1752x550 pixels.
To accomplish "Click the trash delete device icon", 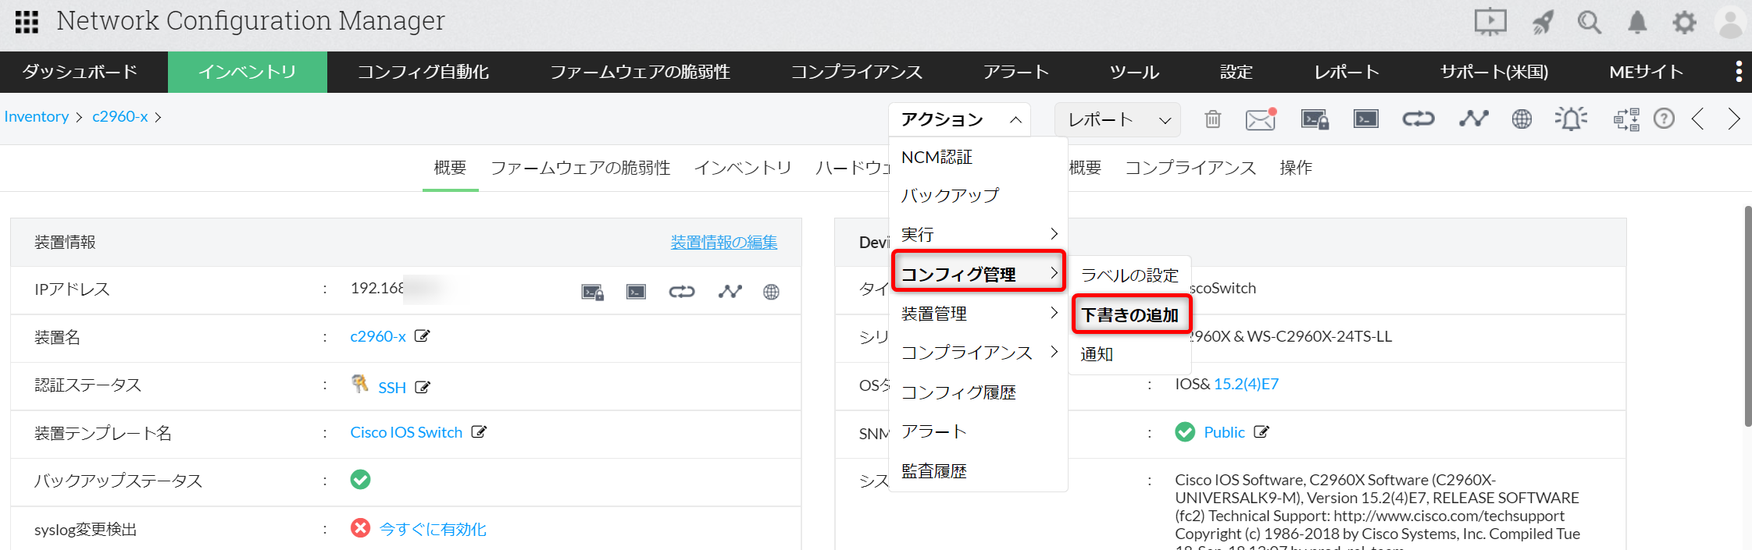I will pos(1212,119).
